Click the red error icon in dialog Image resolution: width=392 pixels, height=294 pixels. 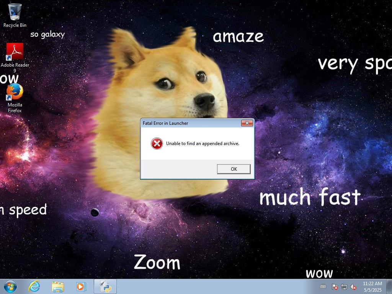coord(157,144)
